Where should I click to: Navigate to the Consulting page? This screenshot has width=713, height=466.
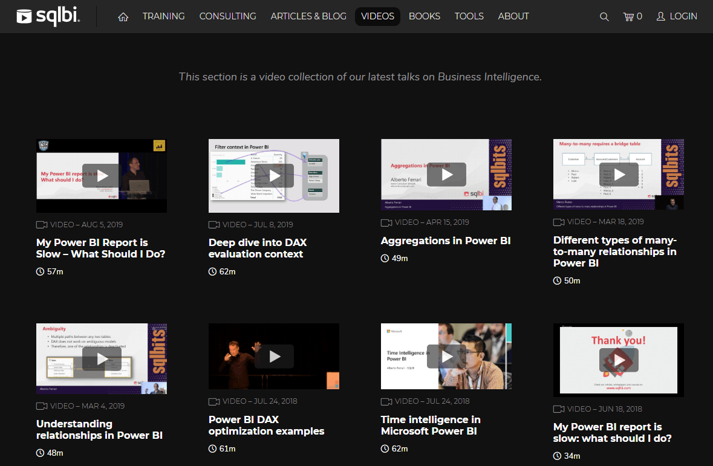pyautogui.click(x=227, y=16)
